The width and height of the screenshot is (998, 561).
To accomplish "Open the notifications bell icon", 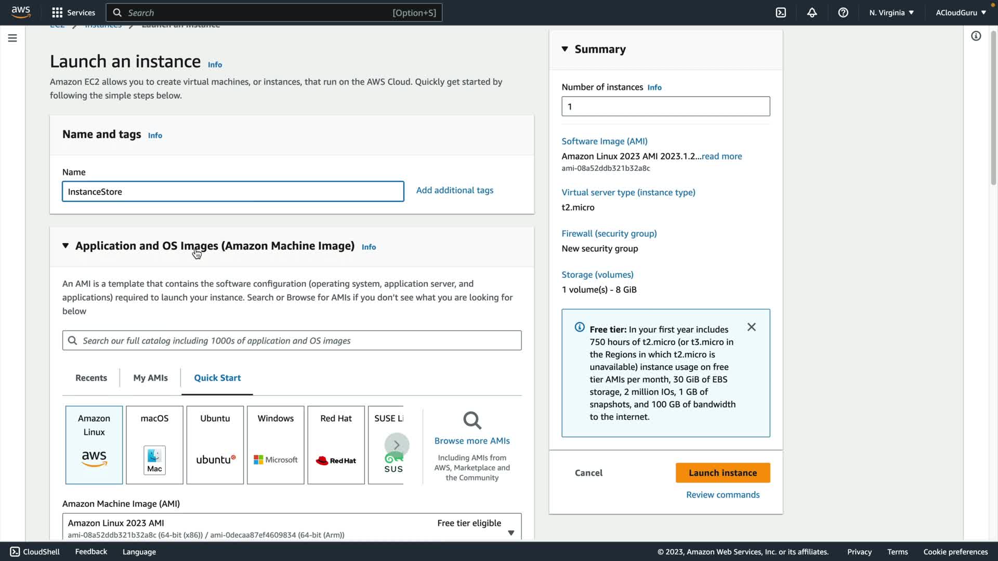I will pyautogui.click(x=812, y=12).
